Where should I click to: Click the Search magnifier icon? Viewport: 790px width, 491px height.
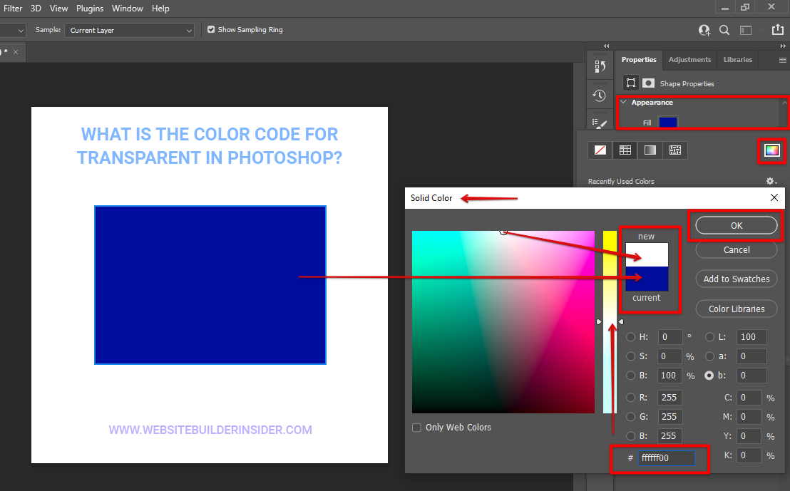(x=724, y=30)
